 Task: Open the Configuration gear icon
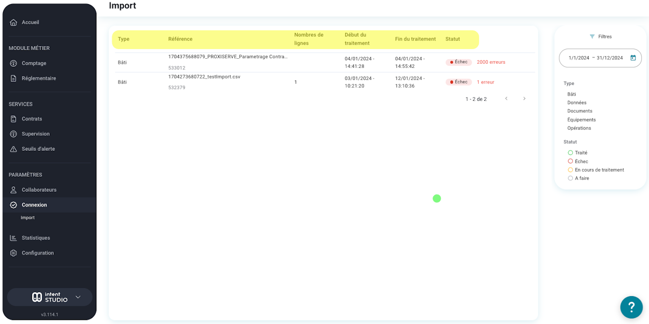click(x=14, y=253)
